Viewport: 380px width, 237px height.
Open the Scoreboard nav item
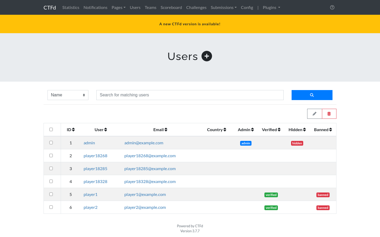[171, 7]
